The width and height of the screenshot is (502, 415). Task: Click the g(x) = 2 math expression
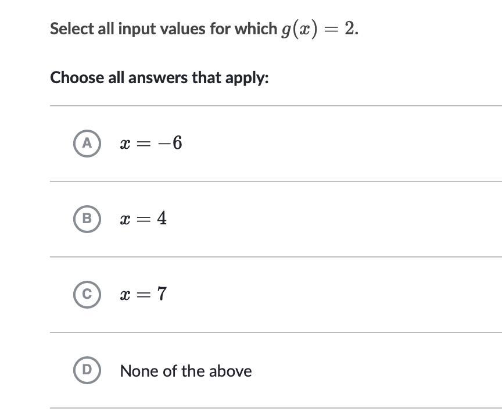pyautogui.click(x=319, y=29)
